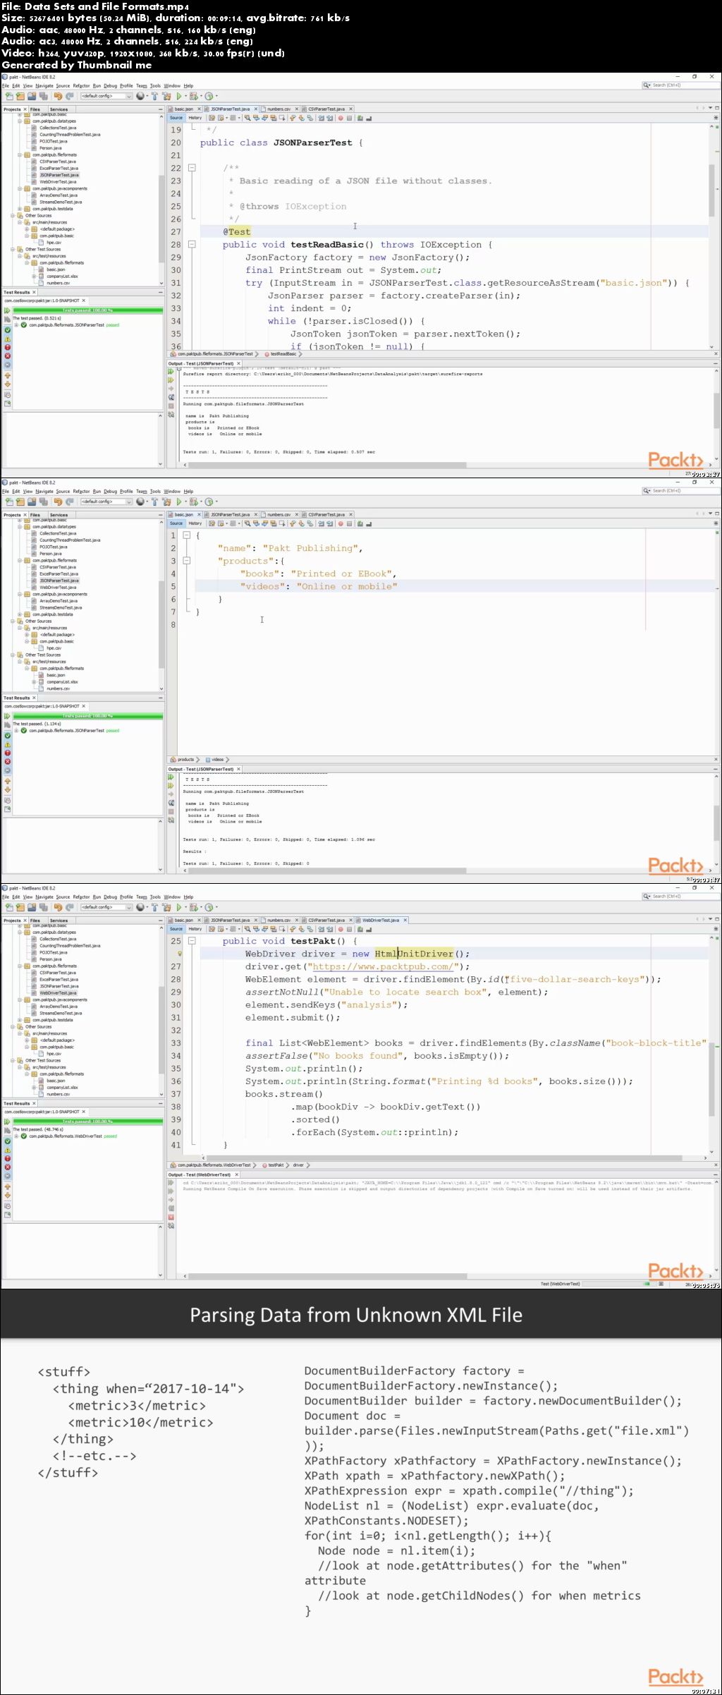Click Build Project globe icon in WebDriverTest frame
This screenshot has height=1695, width=722.
[x=141, y=907]
